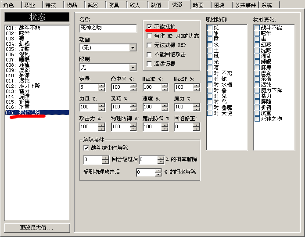Select state 004: 幻惑
This screenshot has height=237, width=305.
tap(37, 44)
